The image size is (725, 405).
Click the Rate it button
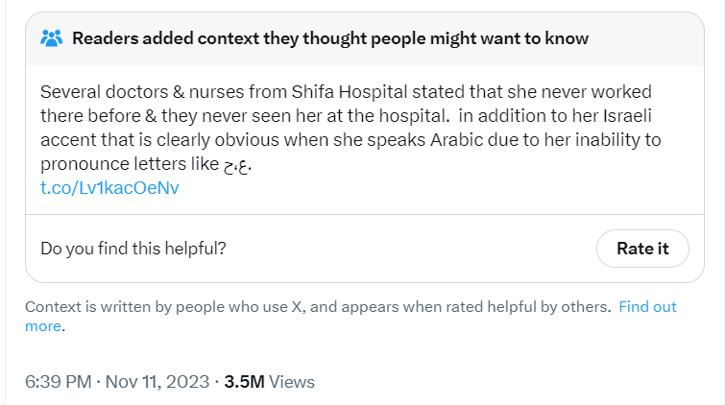point(642,249)
